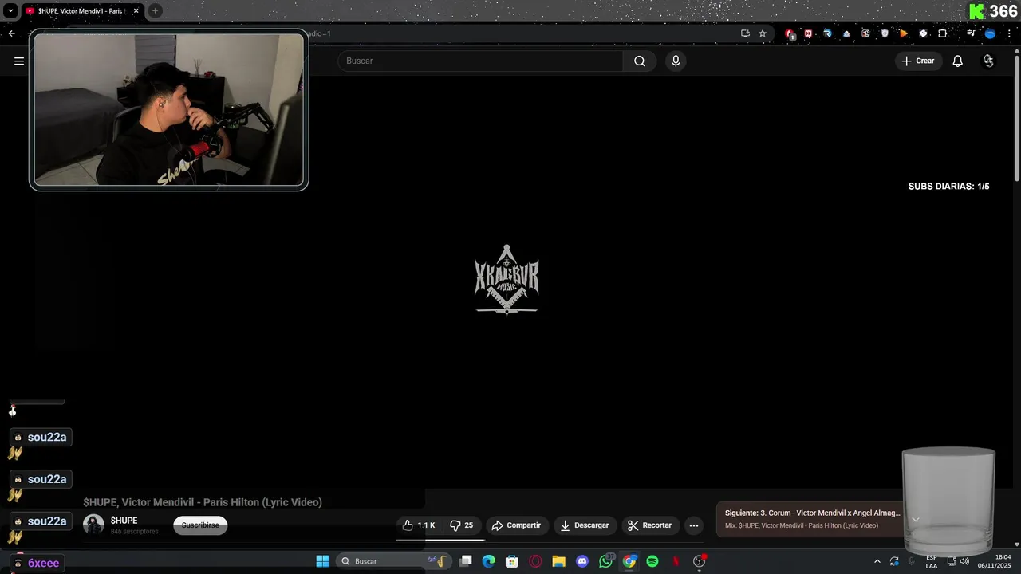Start voice search with microphone icon
This screenshot has height=574, width=1021.
pos(676,61)
